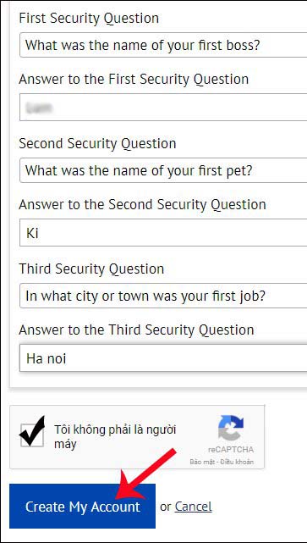The height and width of the screenshot is (543, 307).
Task: Tick the 'Tôi không phải là người máy' checkbox
Action: 32,435
